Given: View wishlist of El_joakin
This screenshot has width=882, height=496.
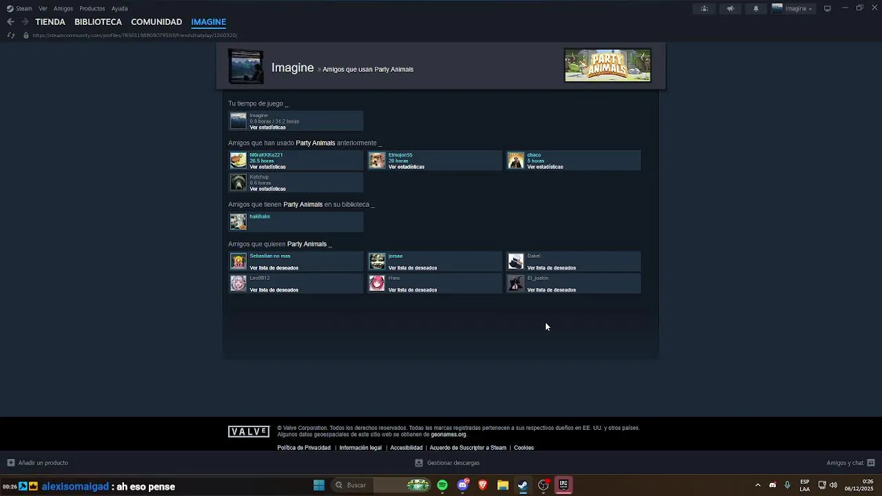Looking at the screenshot, I should pyautogui.click(x=551, y=290).
